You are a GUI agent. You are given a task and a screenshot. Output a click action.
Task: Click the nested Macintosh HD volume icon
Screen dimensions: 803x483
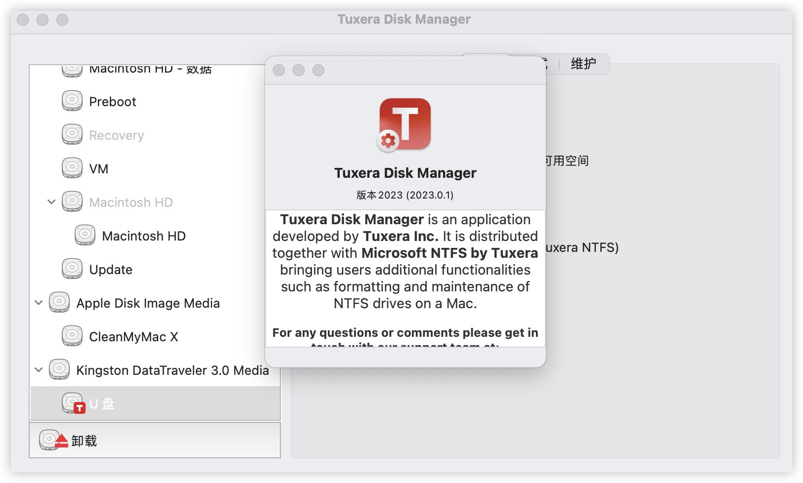pyautogui.click(x=86, y=235)
